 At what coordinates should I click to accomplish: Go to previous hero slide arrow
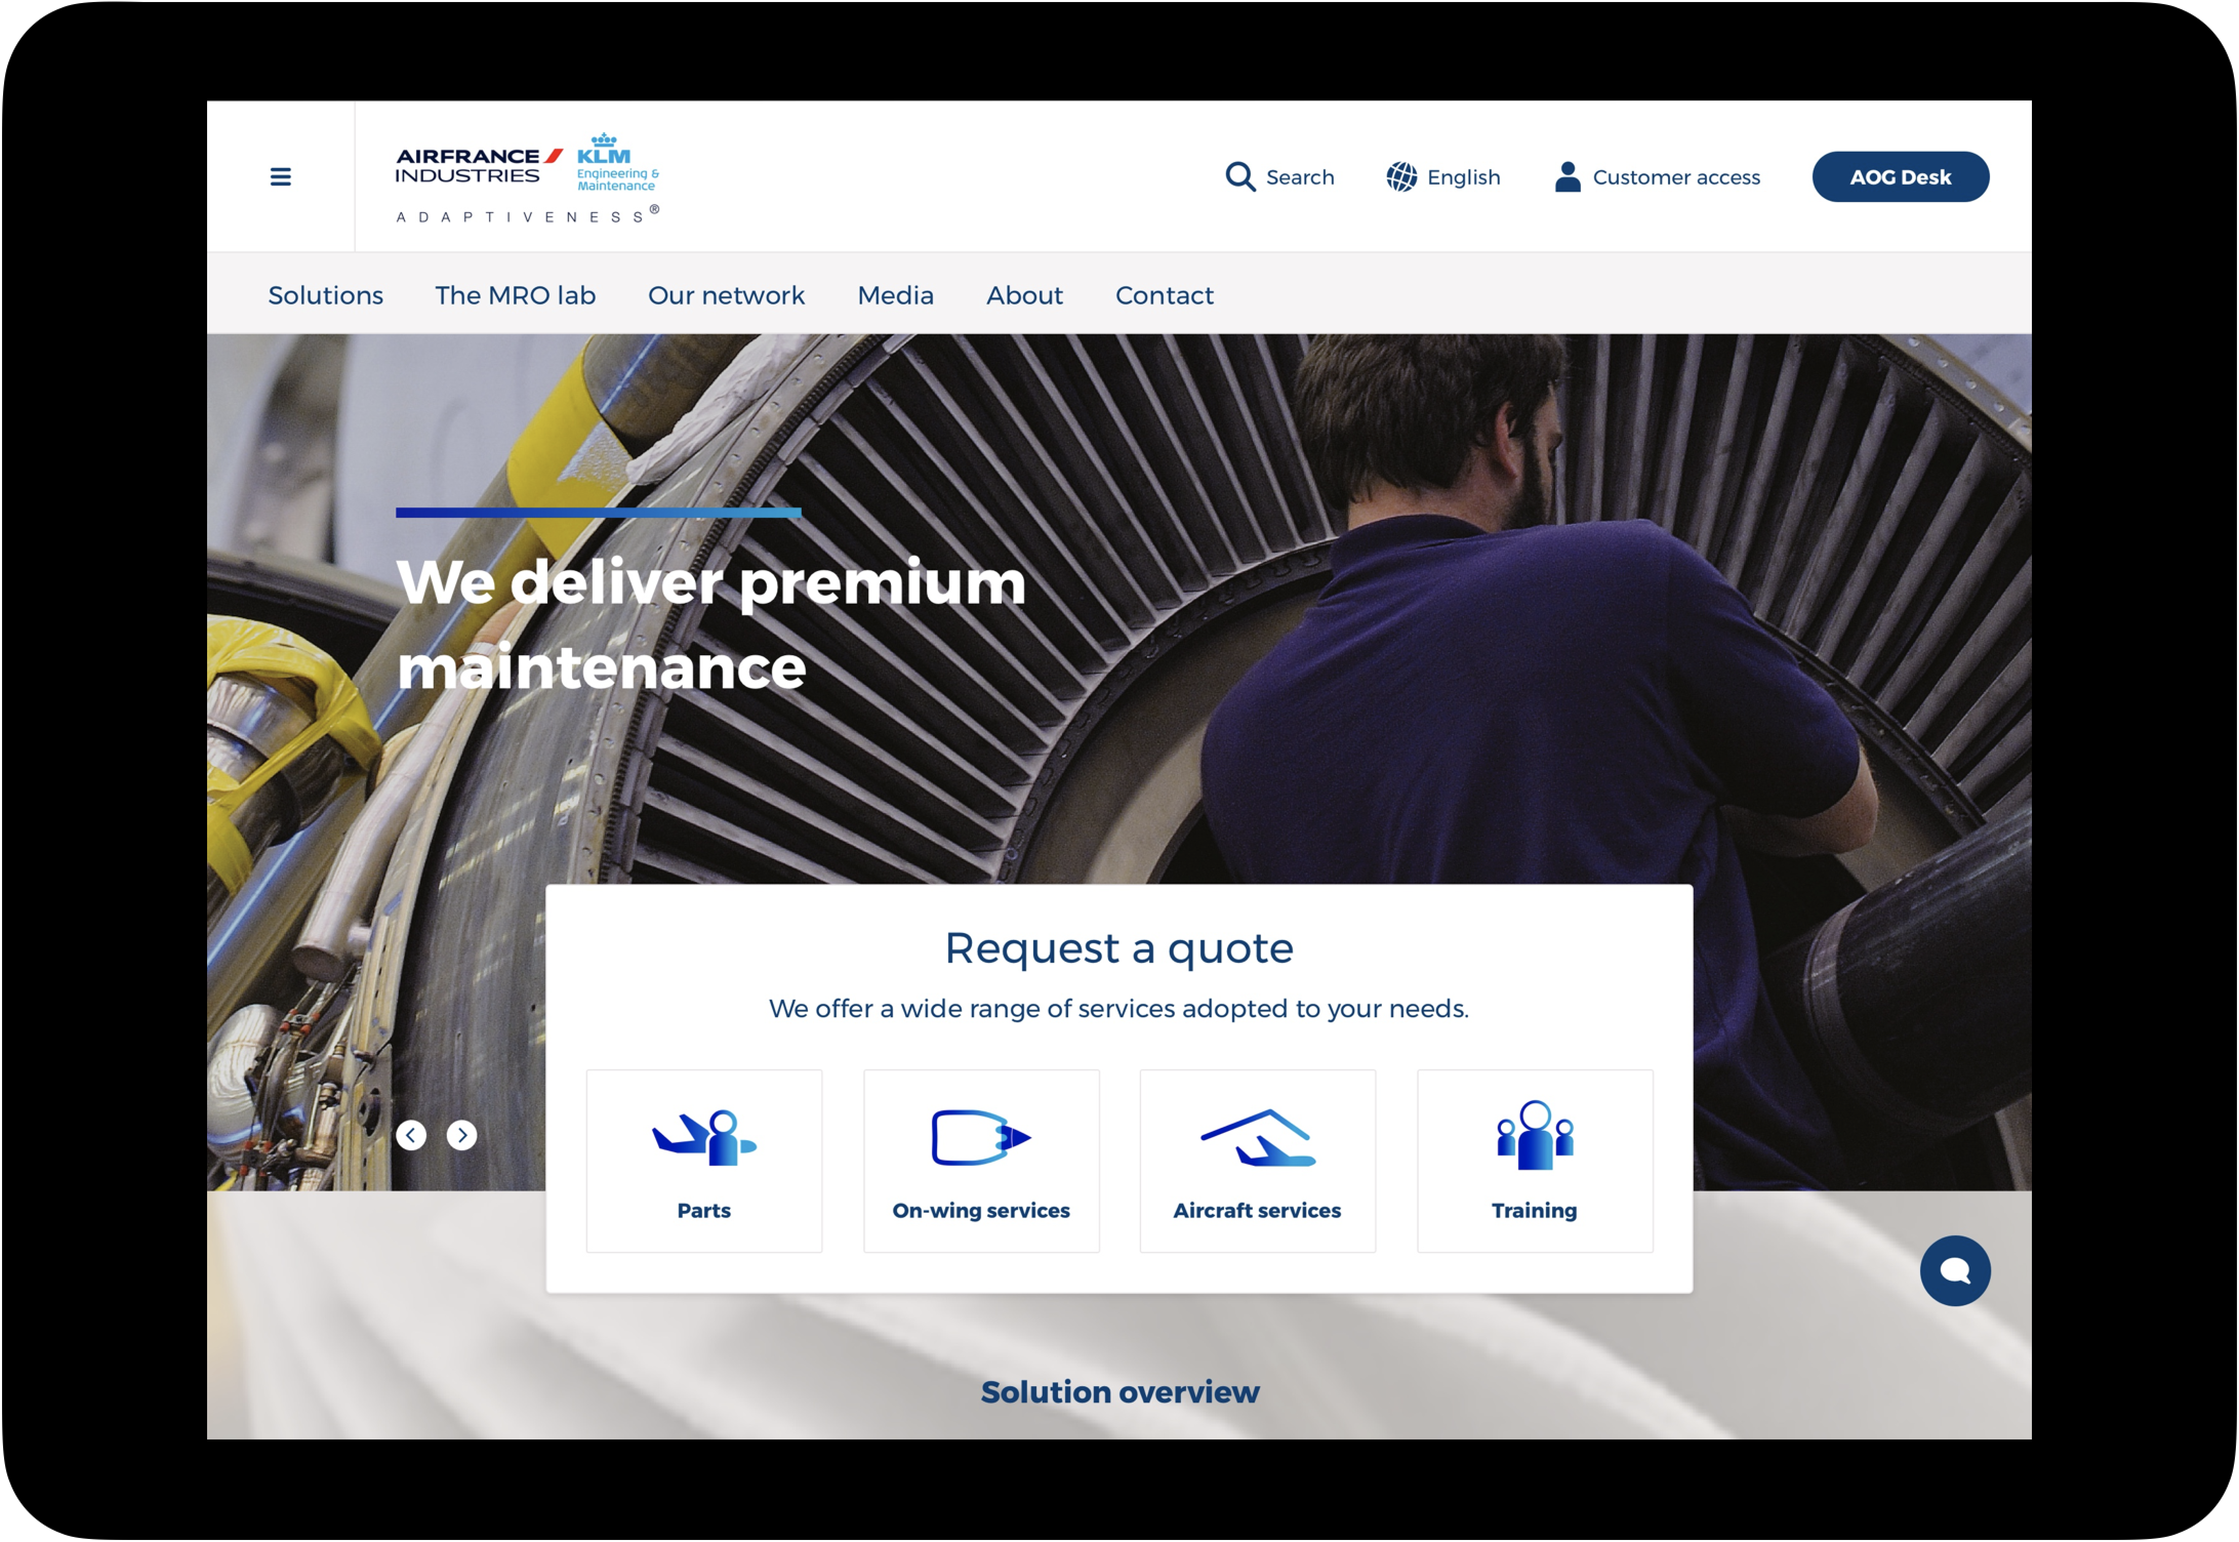[x=412, y=1134]
